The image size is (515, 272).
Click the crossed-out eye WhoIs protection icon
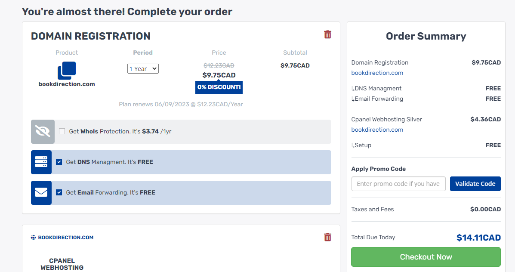click(42, 131)
